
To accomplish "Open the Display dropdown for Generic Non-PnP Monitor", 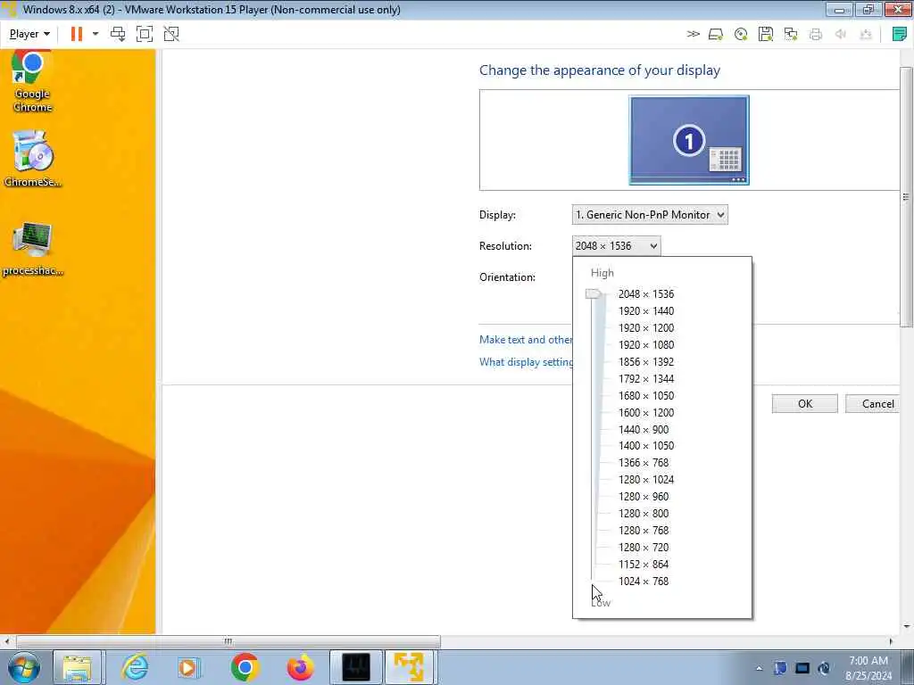I will click(x=650, y=215).
